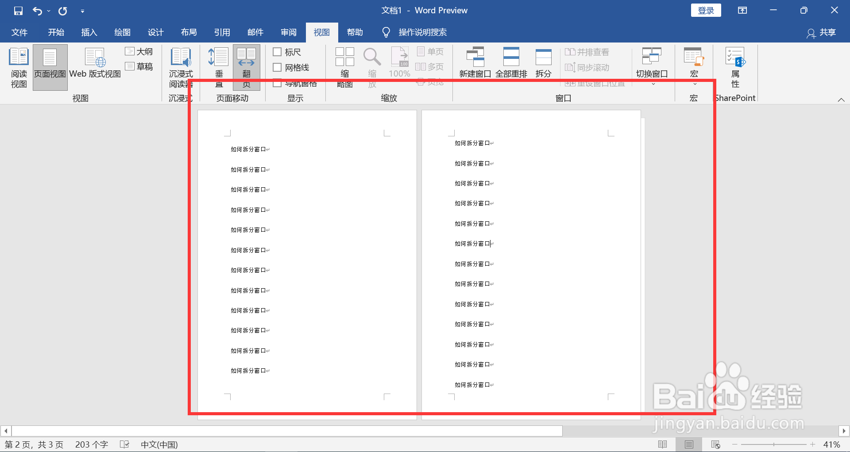This screenshot has width=850, height=452.
Task: Click the proofing check icon in status bar
Action: [124, 444]
